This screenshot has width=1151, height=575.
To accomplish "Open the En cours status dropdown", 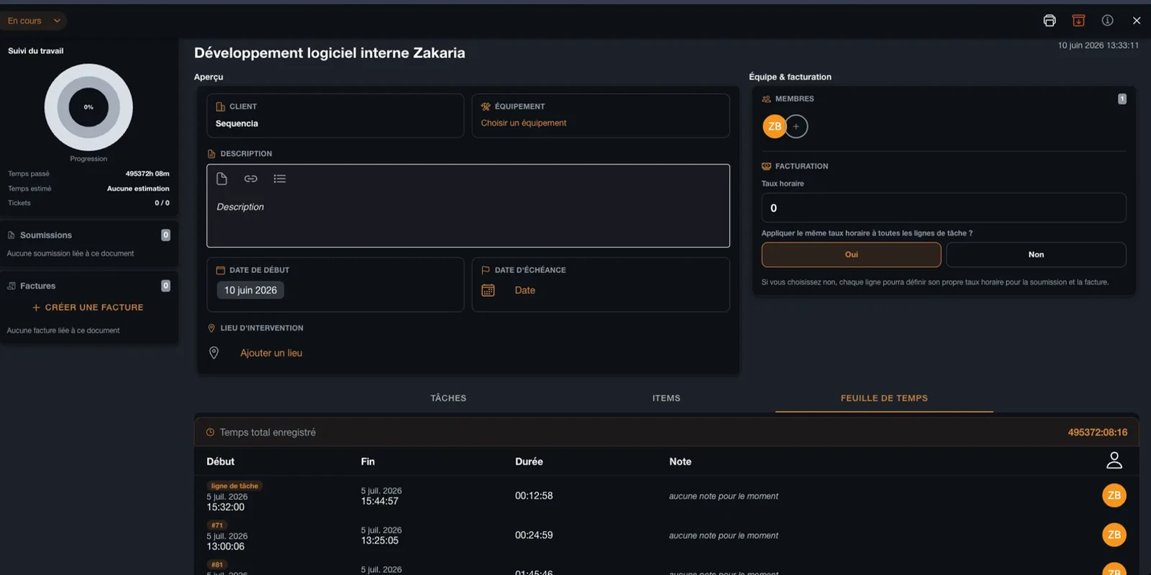I will [33, 21].
